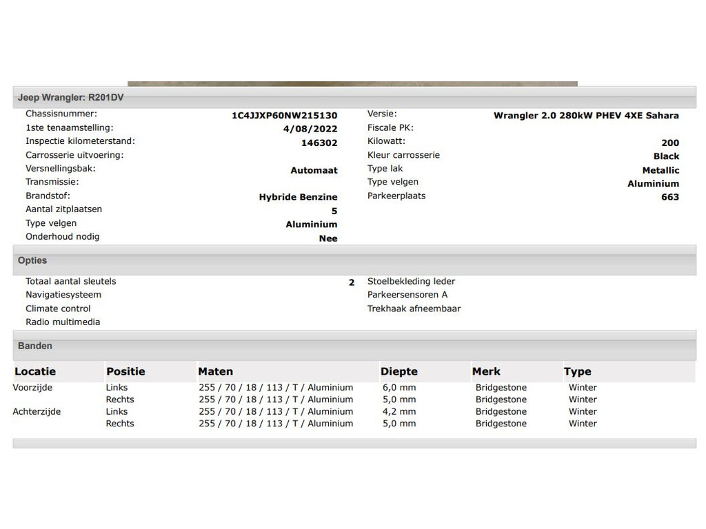Select the parking spot value 663
This screenshot has height=529, width=706.
(669, 196)
